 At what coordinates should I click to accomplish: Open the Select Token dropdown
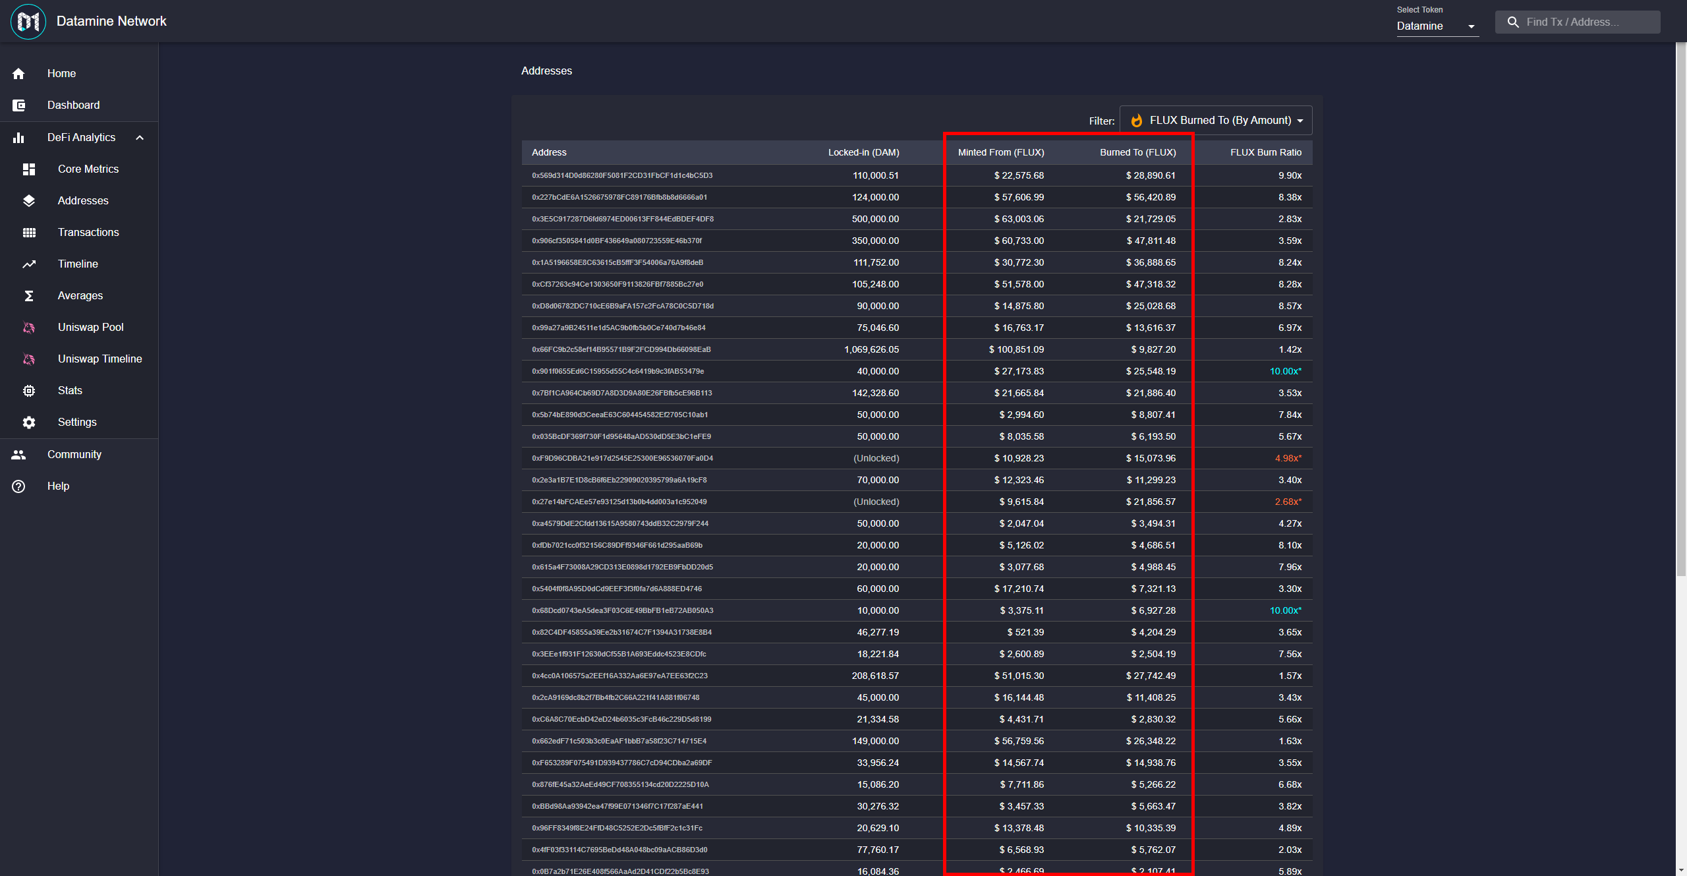click(x=1437, y=26)
